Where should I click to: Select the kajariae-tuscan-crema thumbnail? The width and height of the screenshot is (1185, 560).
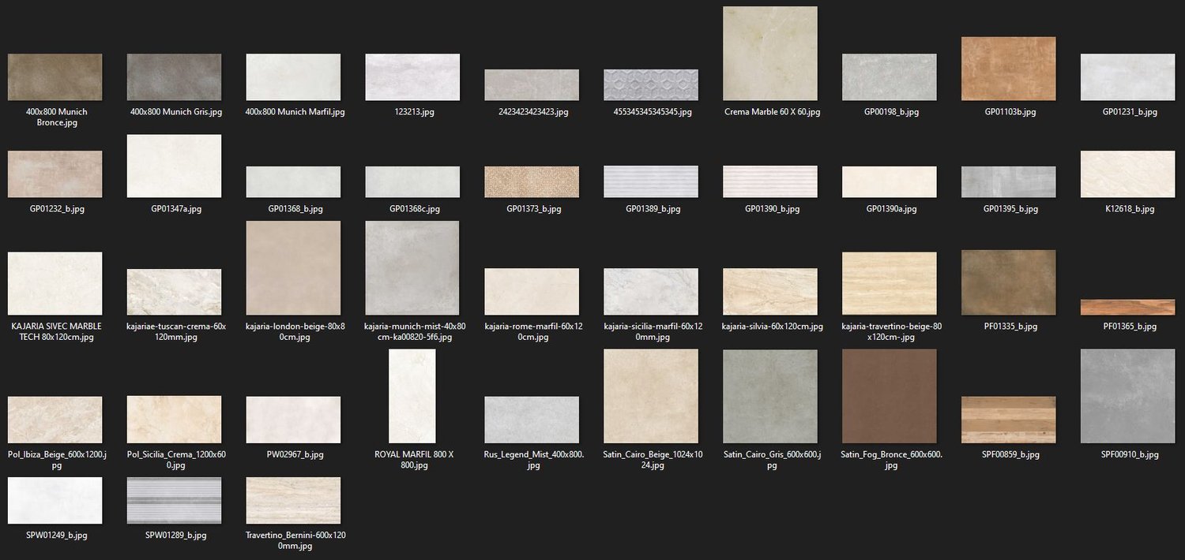click(175, 292)
